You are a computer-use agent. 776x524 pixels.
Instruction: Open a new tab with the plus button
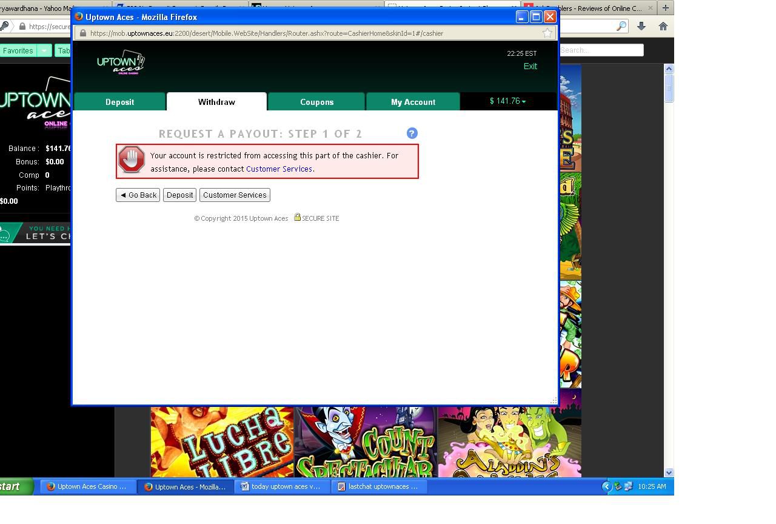coord(665,8)
